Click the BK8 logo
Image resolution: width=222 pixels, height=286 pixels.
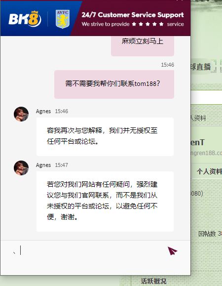pyautogui.click(x=25, y=19)
